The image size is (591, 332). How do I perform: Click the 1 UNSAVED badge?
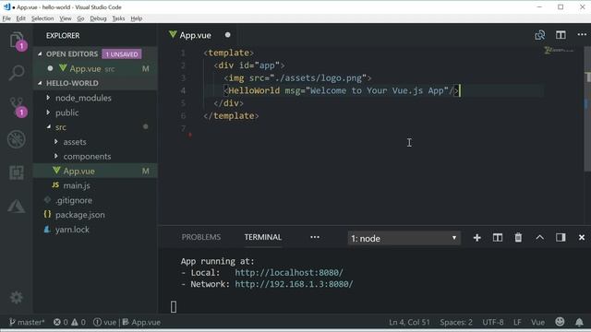tap(121, 54)
